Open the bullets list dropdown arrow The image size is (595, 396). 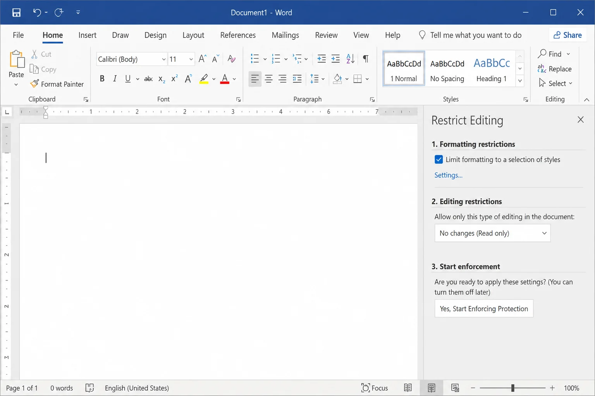tap(265, 59)
